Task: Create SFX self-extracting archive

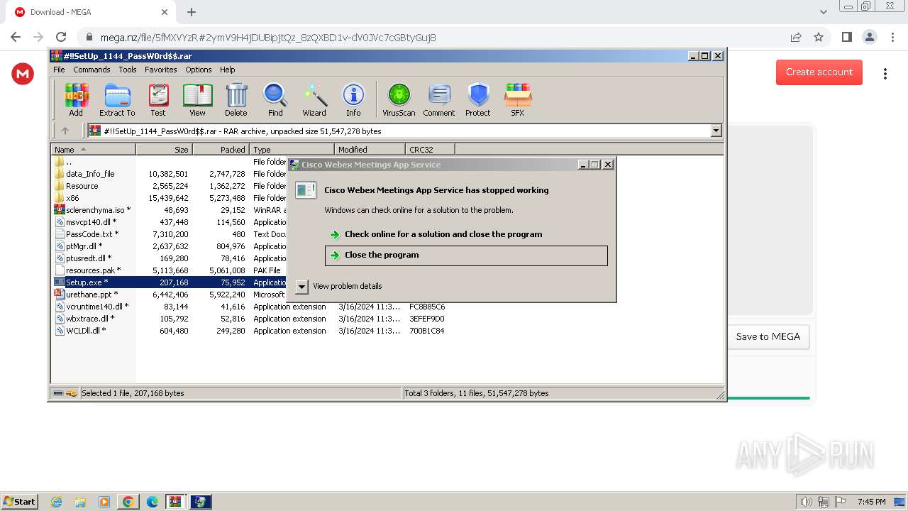Action: [518, 99]
